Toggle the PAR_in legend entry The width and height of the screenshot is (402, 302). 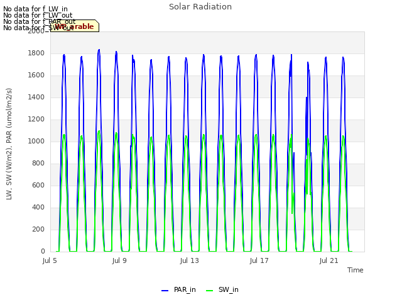[178, 290]
